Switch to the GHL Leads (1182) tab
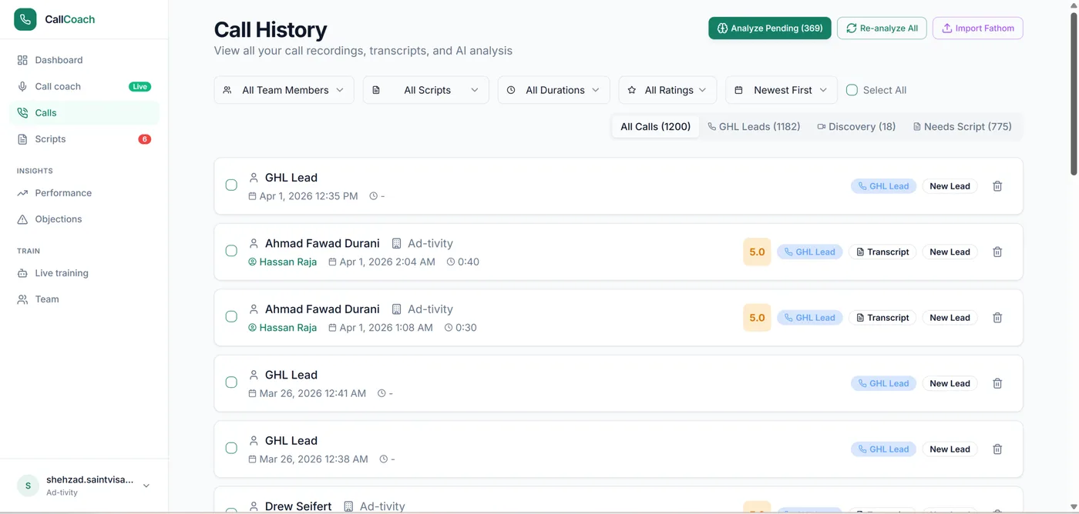This screenshot has width=1079, height=514. 754,127
